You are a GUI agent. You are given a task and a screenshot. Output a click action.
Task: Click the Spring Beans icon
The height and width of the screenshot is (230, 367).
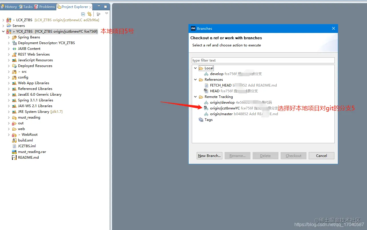click(x=14, y=37)
